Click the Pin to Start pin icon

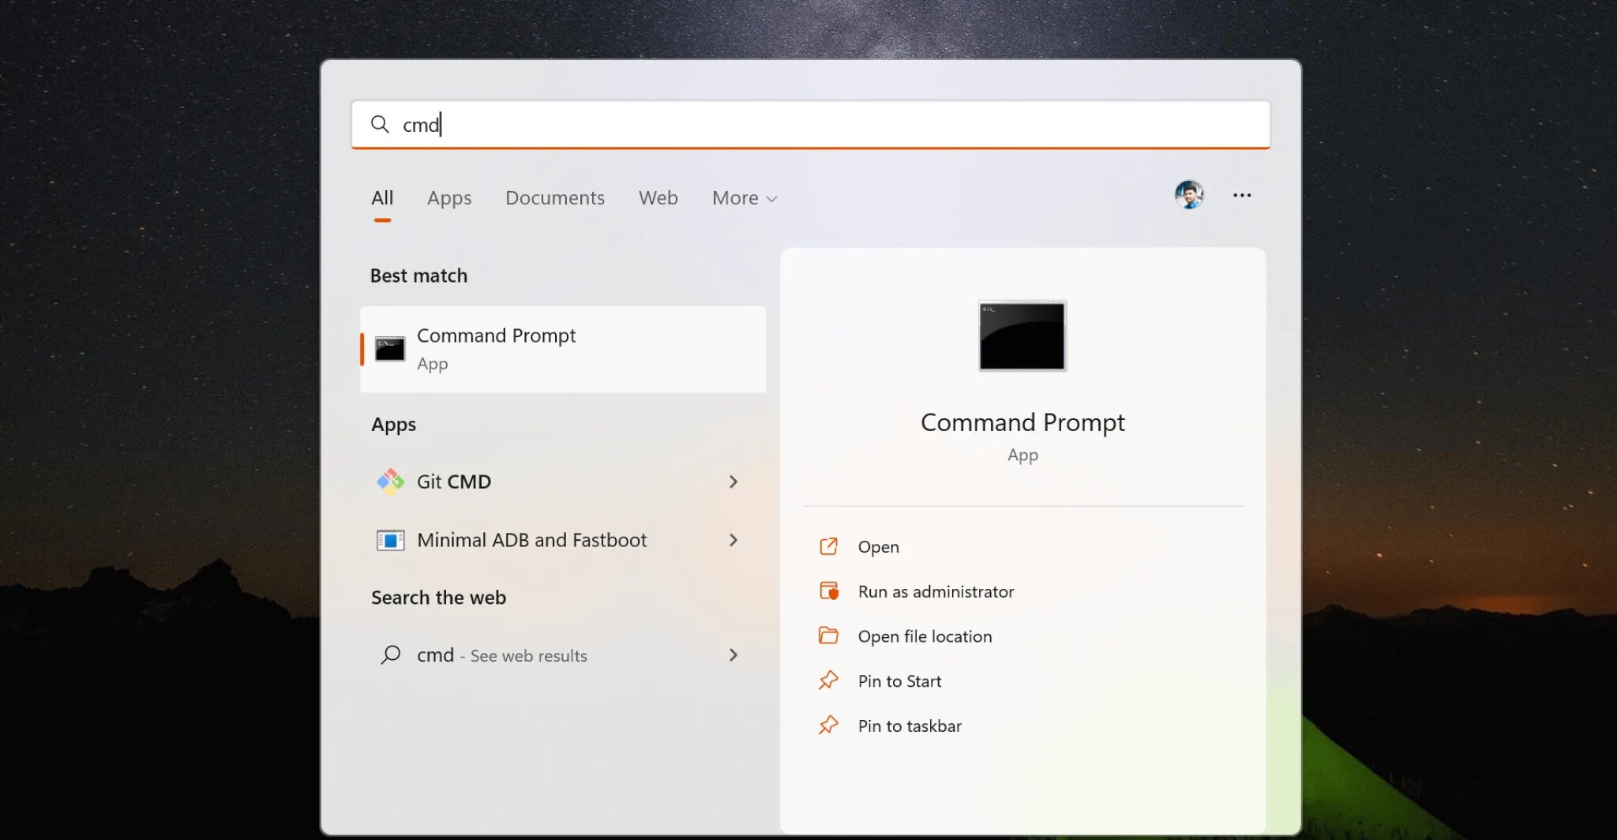828,681
